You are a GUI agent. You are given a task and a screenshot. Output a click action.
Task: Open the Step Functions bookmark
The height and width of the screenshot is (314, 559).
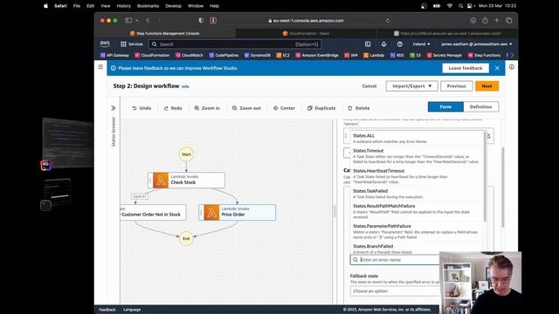pyautogui.click(x=484, y=55)
